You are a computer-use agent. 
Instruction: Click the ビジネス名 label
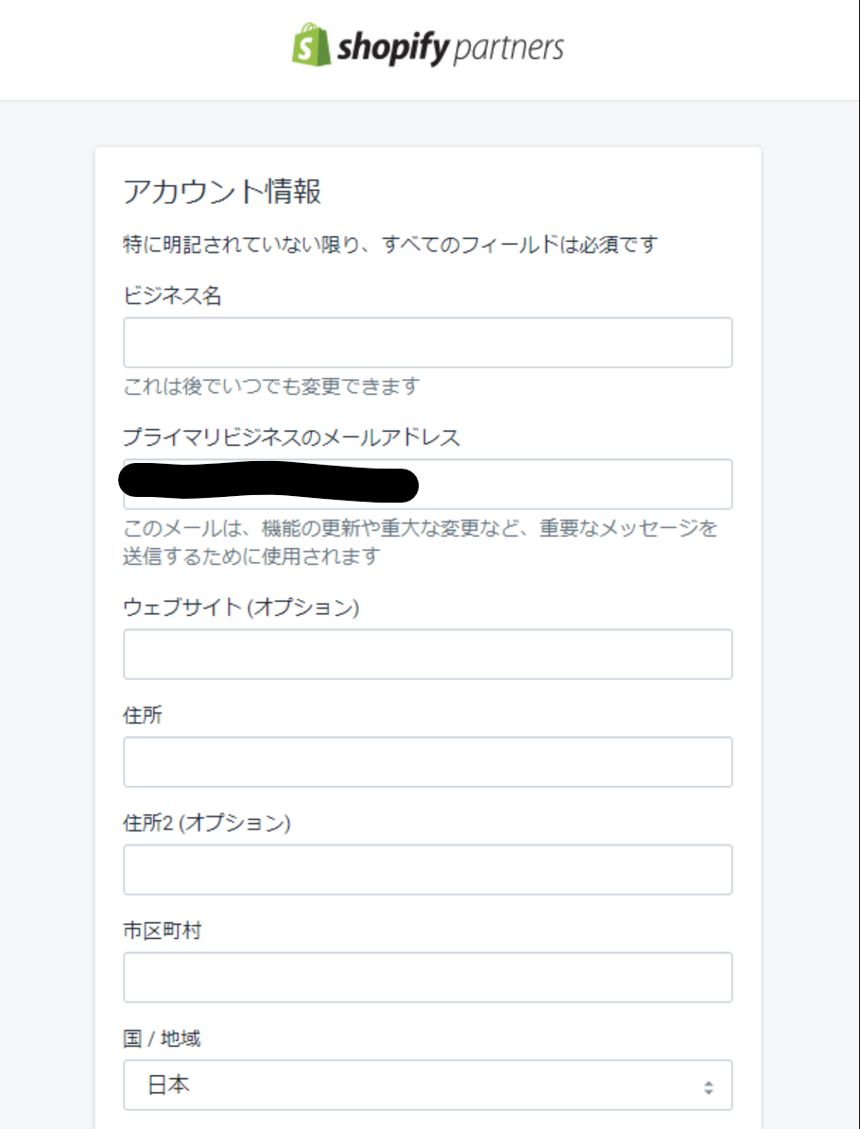(172, 296)
